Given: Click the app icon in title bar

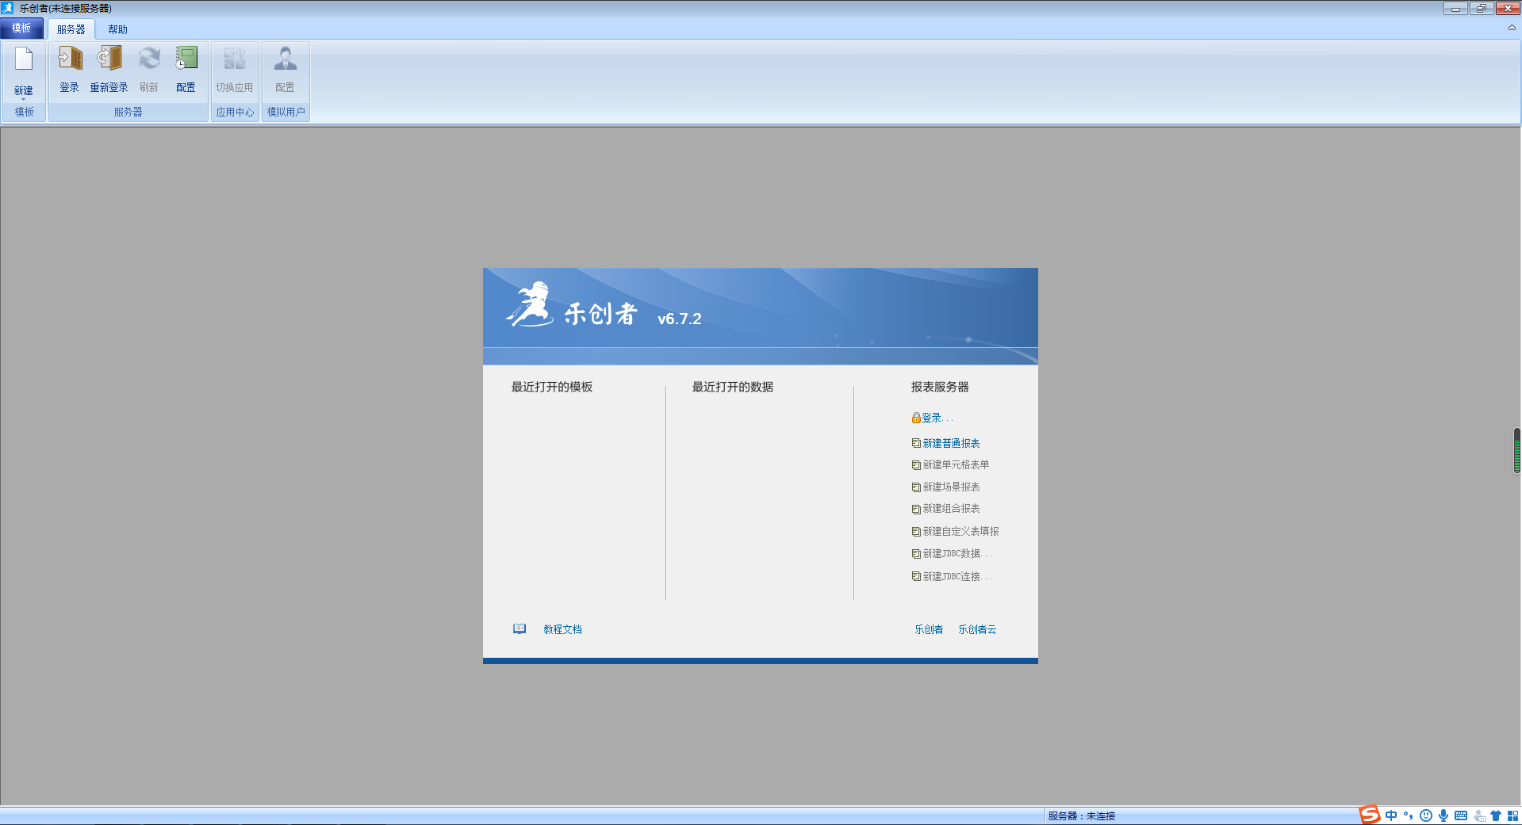Looking at the screenshot, I should [x=8, y=8].
